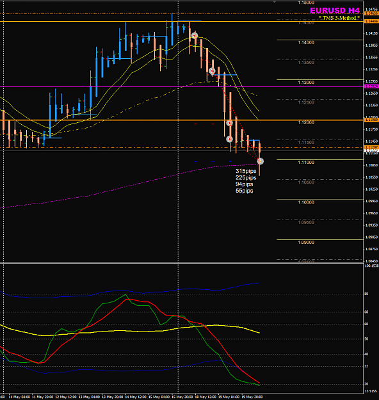Click the 15 May 20:00 time label
This screenshot has width=379, height=400.
(x=182, y=397)
